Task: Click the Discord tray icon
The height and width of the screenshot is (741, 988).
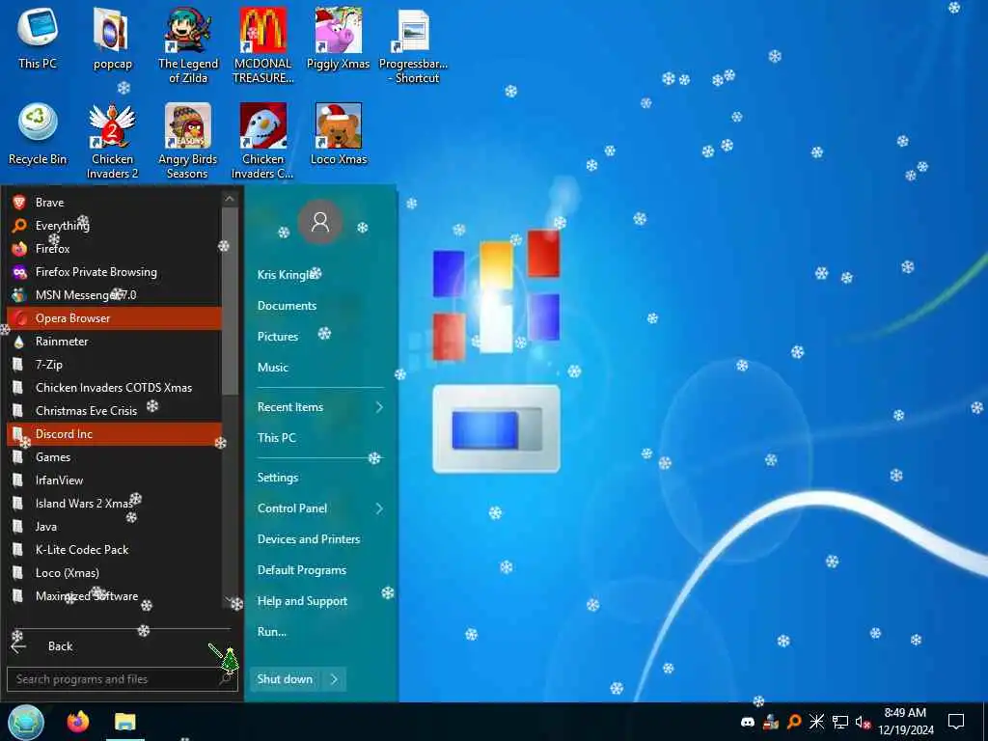Action: (x=748, y=722)
